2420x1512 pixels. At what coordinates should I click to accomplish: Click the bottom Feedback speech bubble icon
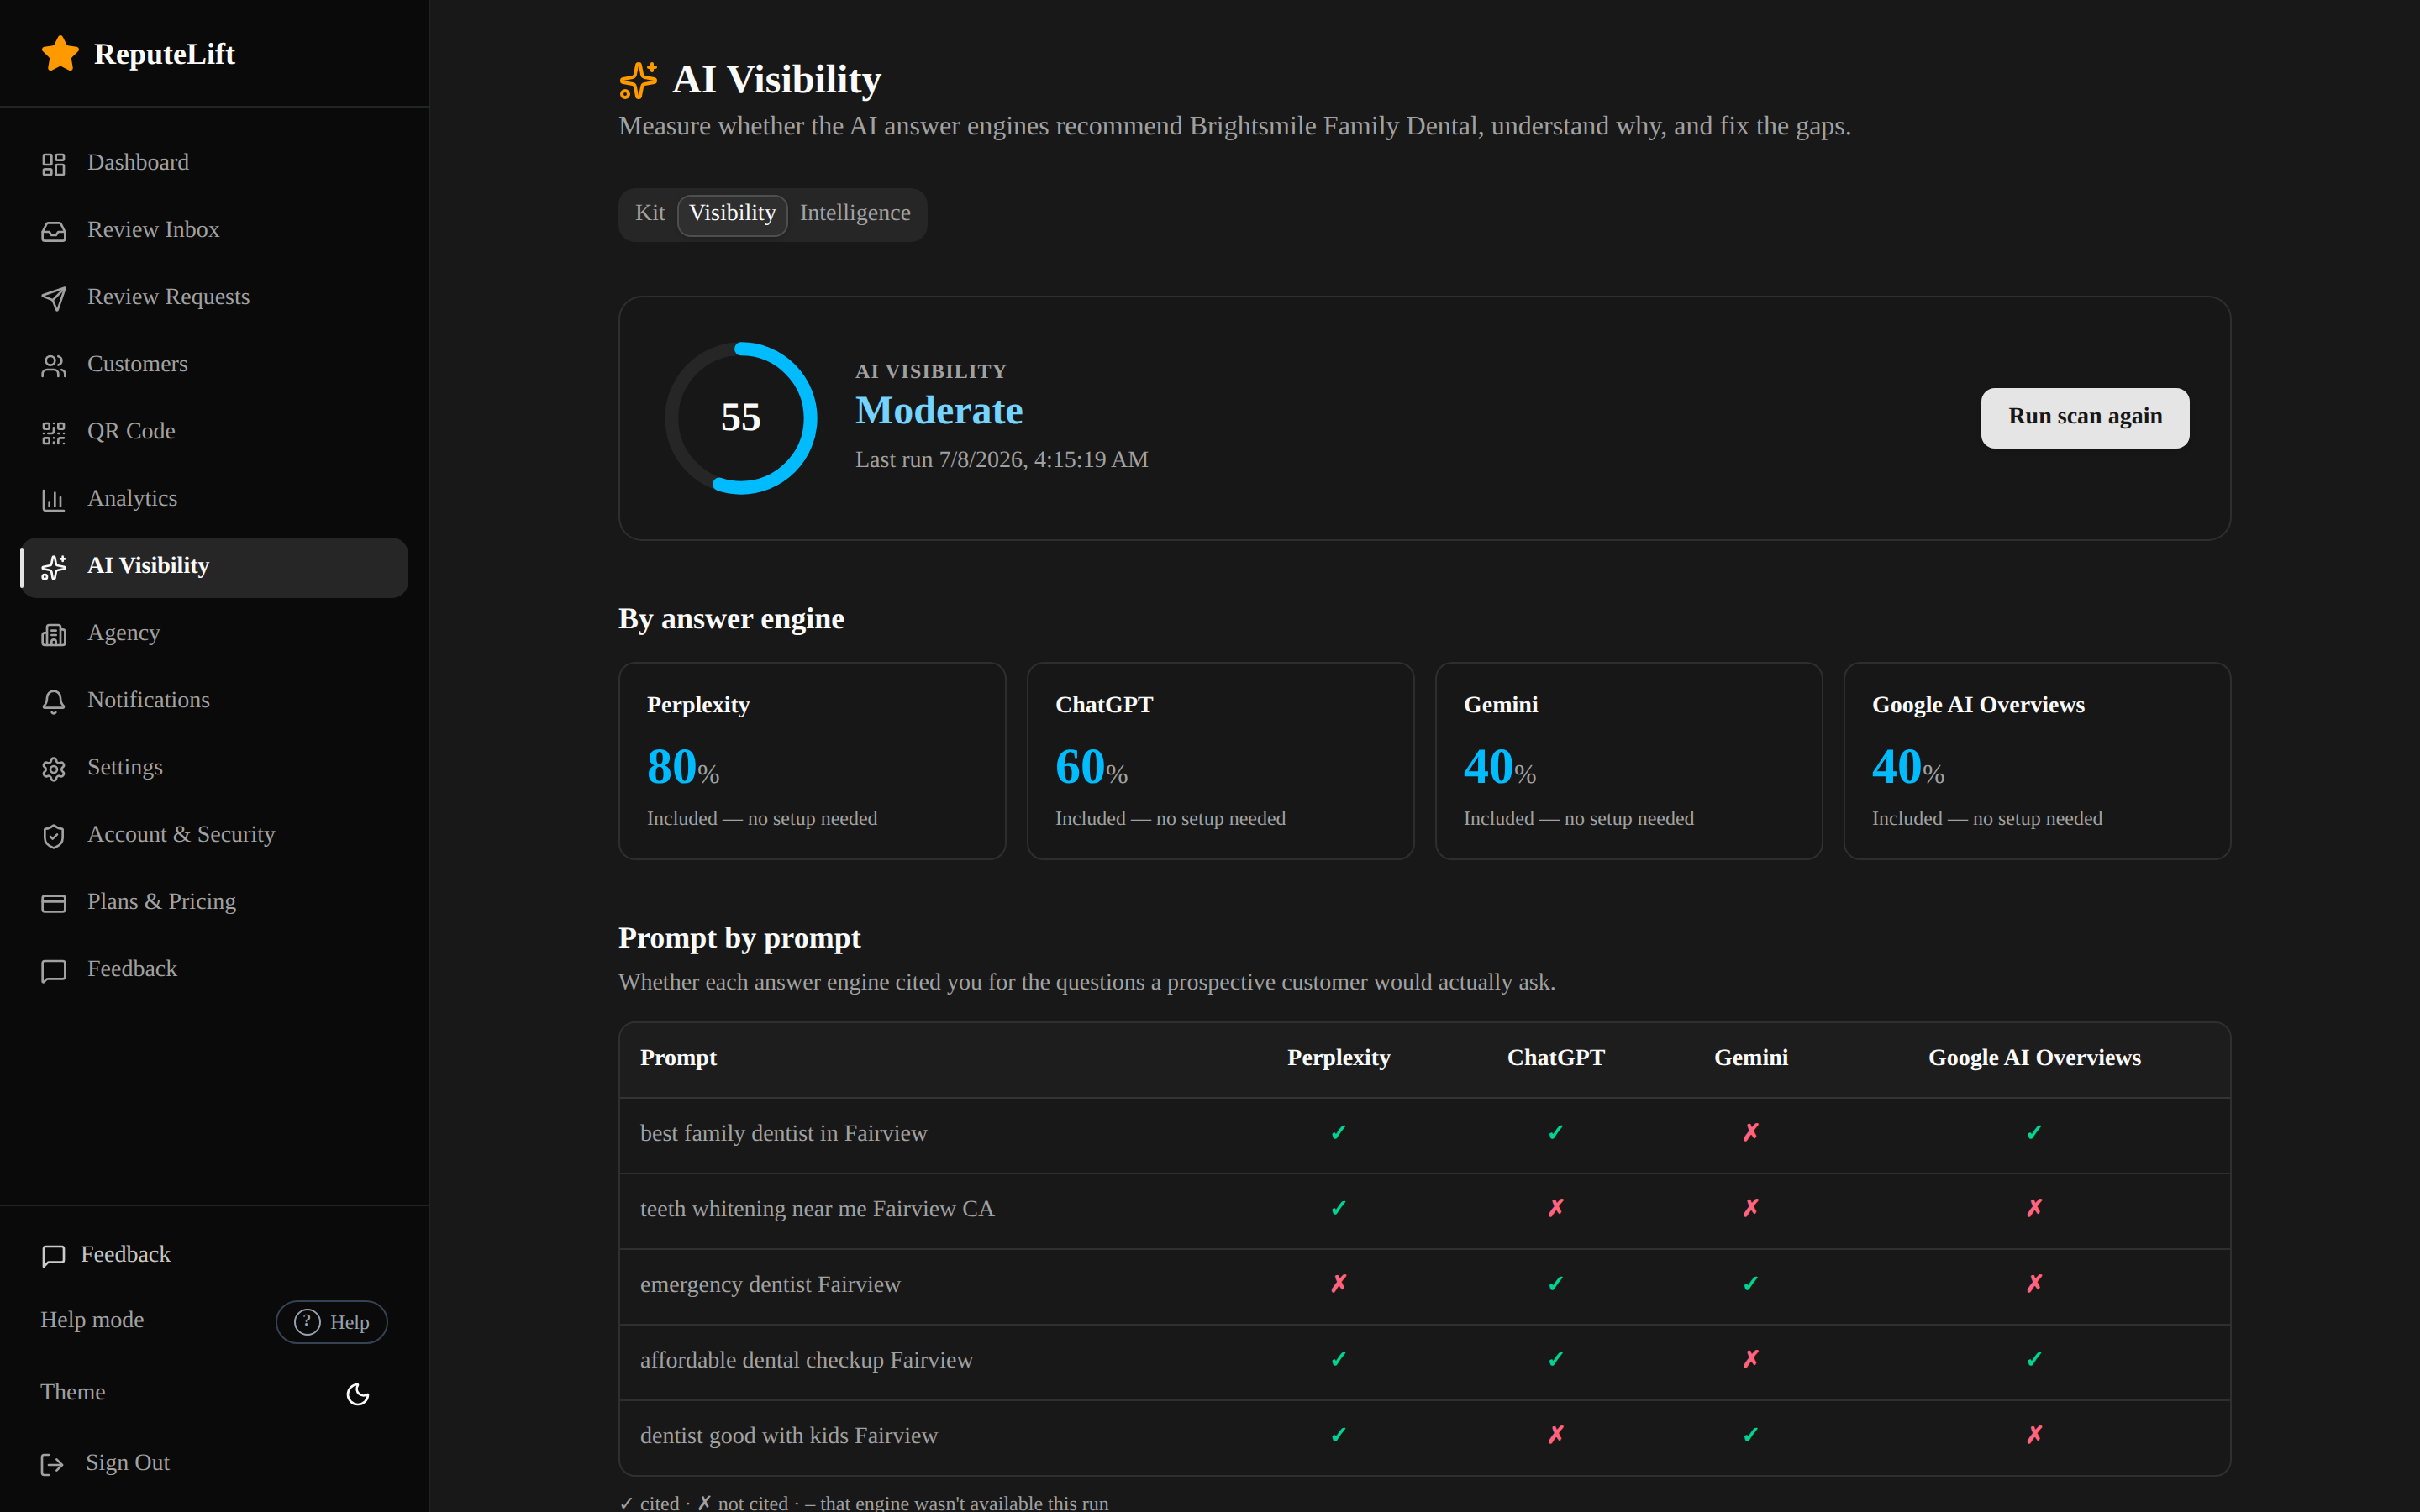point(54,1255)
